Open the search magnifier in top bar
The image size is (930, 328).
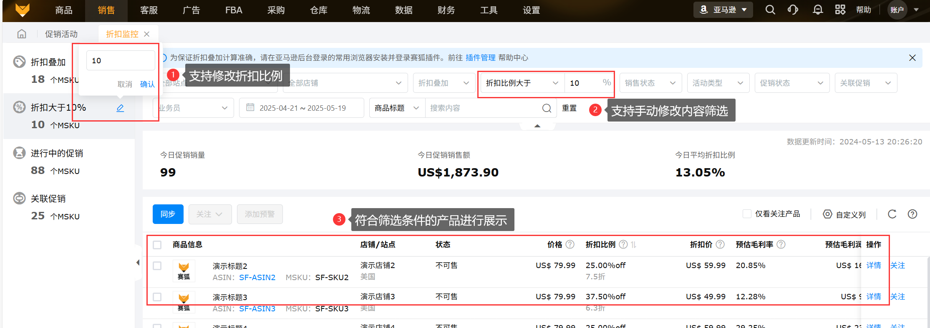click(x=770, y=10)
